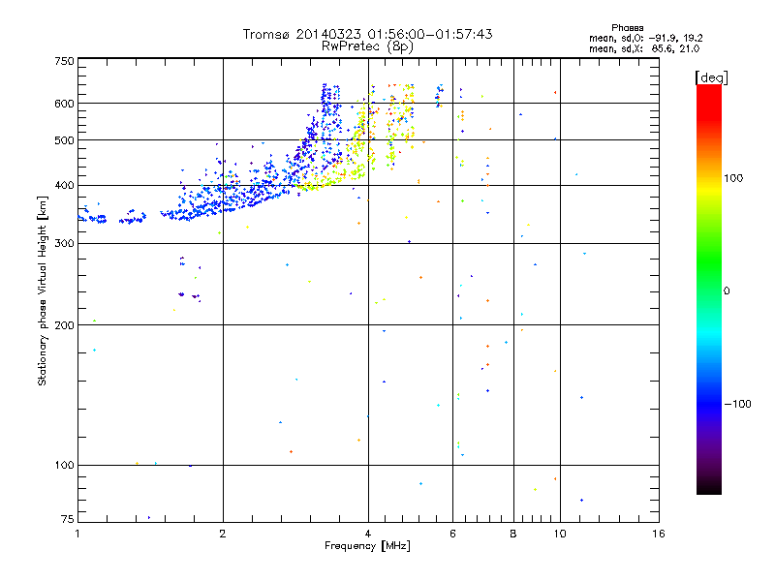Click the y-axis tick label '500'
Image resolution: width=775 pixels, height=581 pixels.
point(64,140)
